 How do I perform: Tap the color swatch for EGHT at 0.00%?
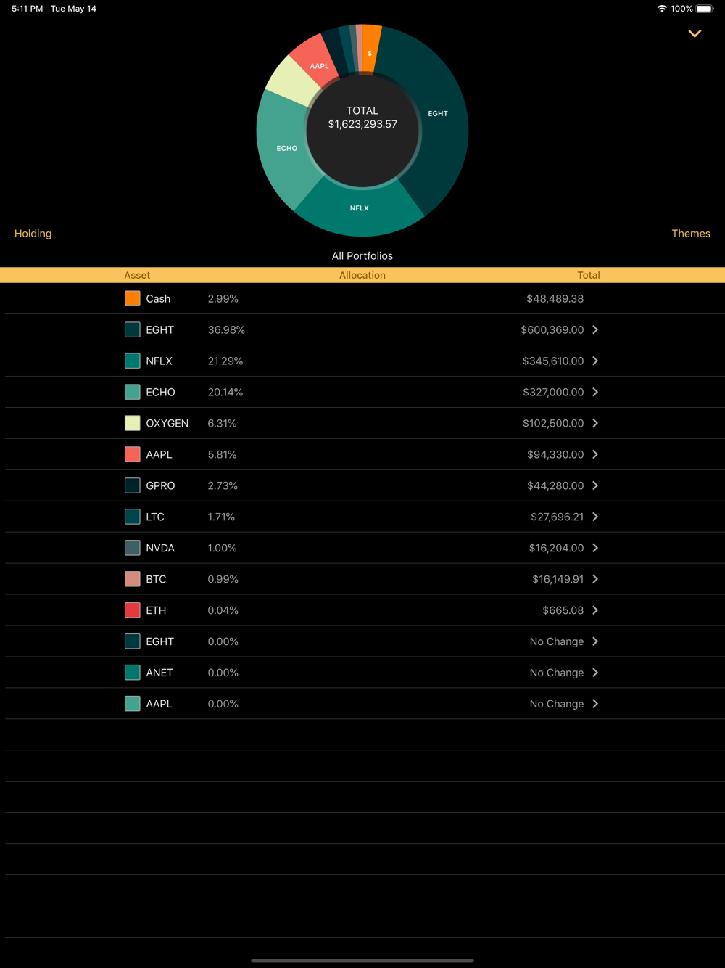pos(133,641)
